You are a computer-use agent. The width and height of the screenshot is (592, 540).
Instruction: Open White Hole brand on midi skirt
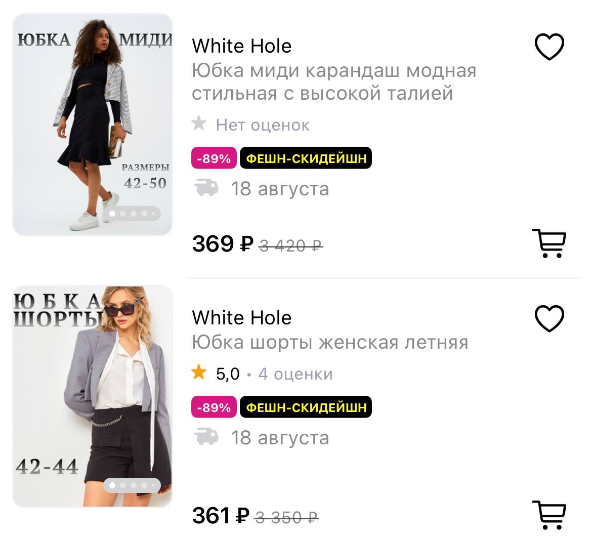(241, 46)
